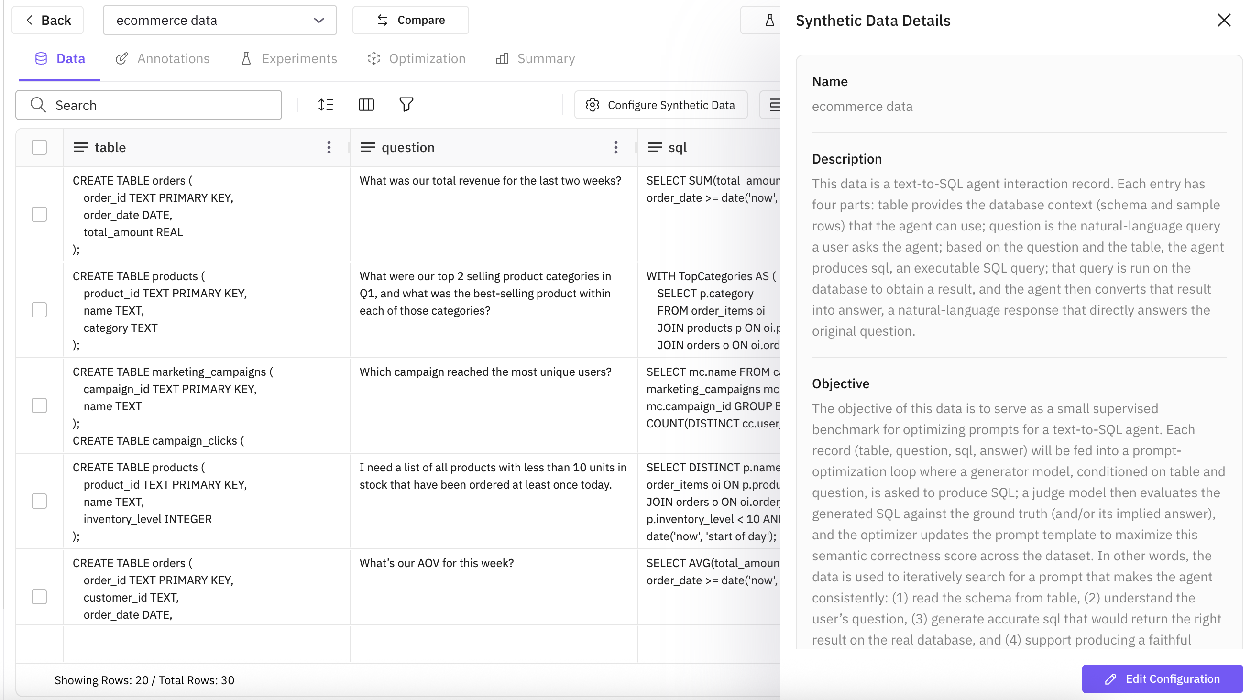1251x700 pixels.
Task: Open the kebab menu on the table column
Action: [x=329, y=147]
